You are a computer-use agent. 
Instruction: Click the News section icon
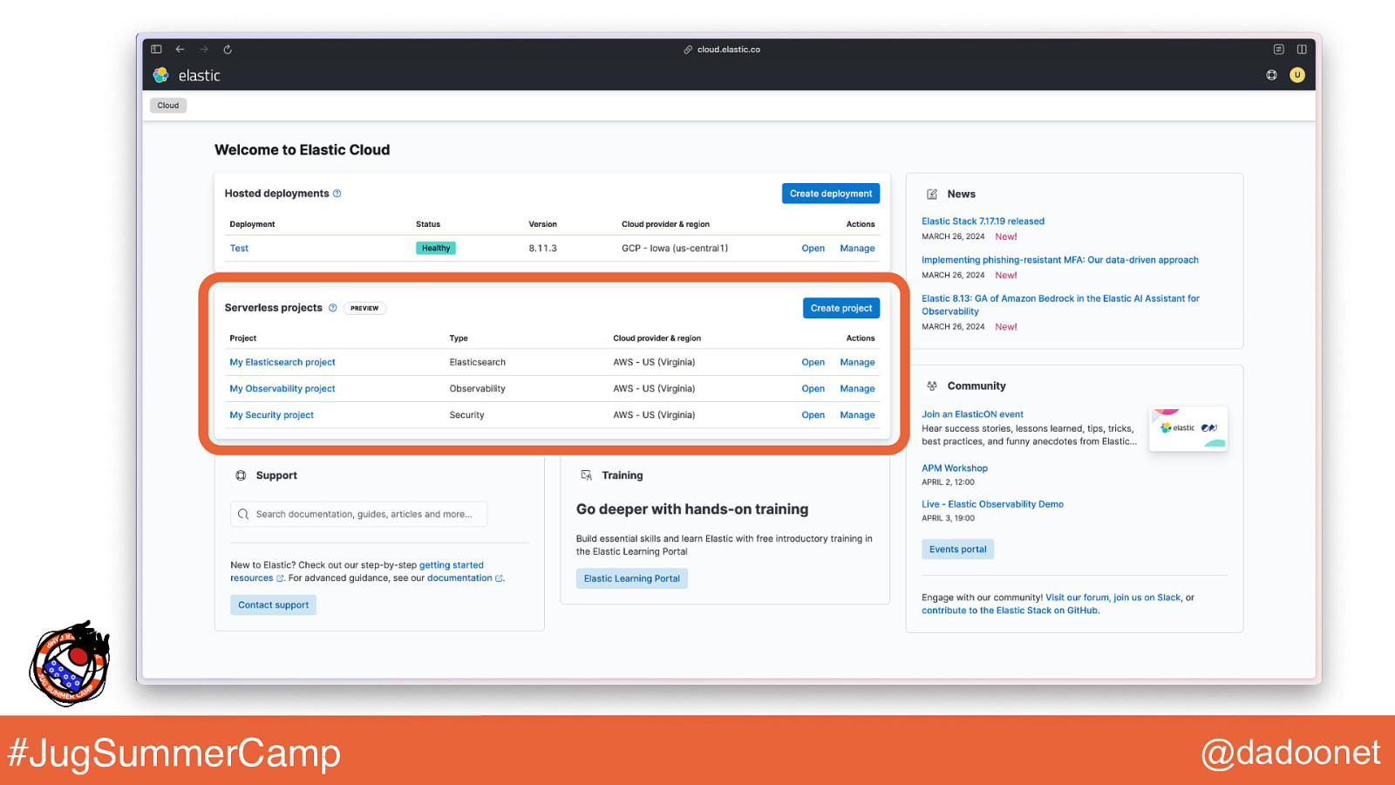[x=932, y=195]
